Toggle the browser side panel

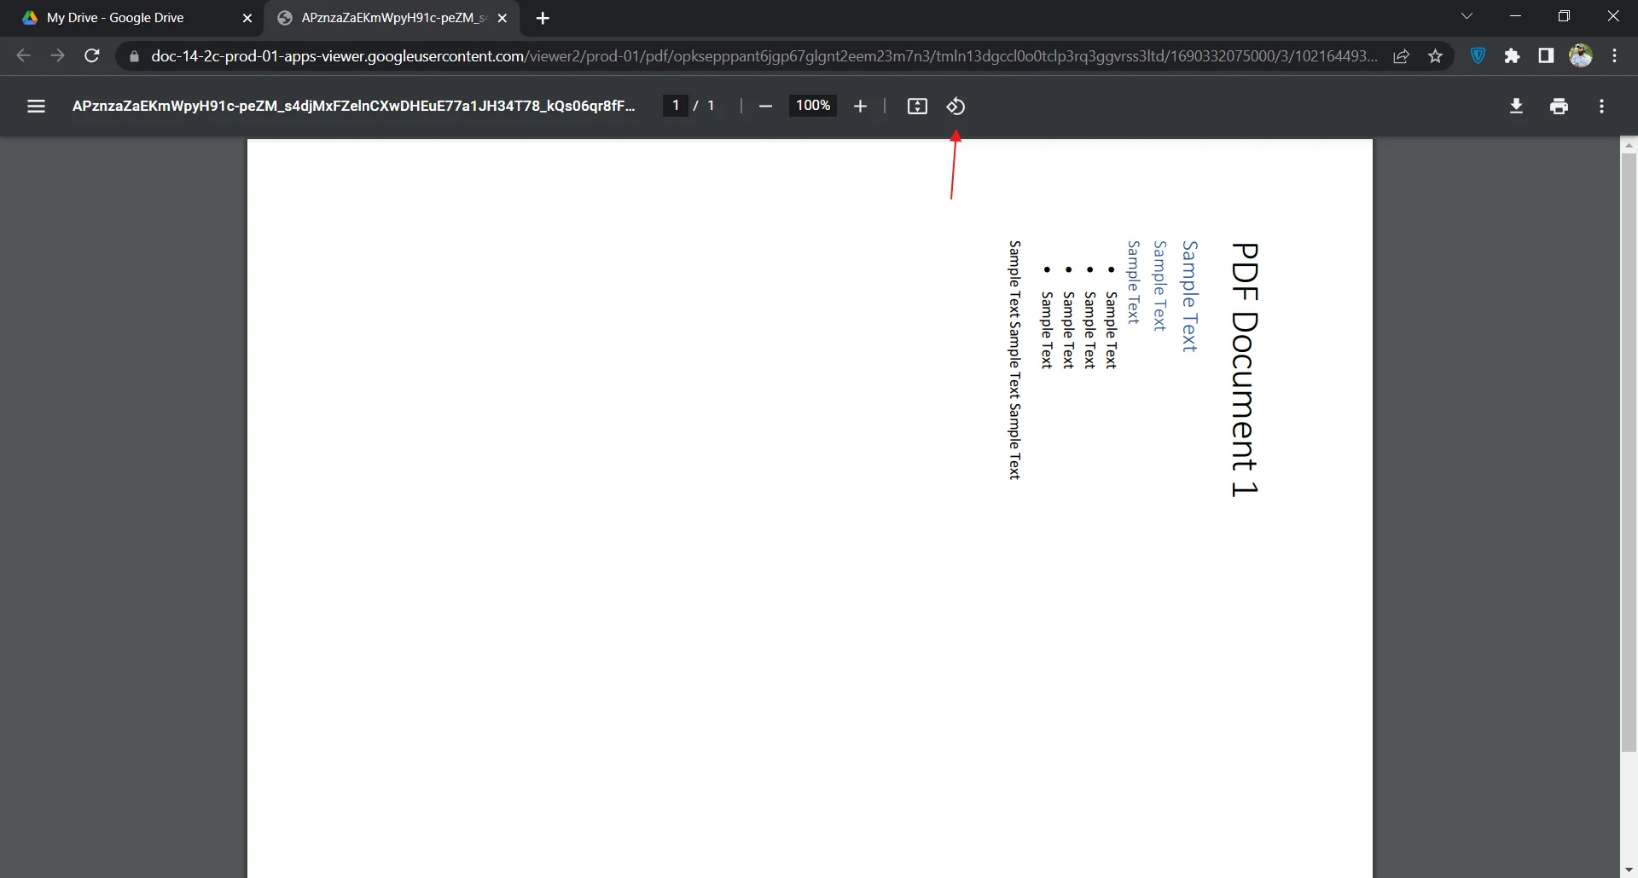1546,56
